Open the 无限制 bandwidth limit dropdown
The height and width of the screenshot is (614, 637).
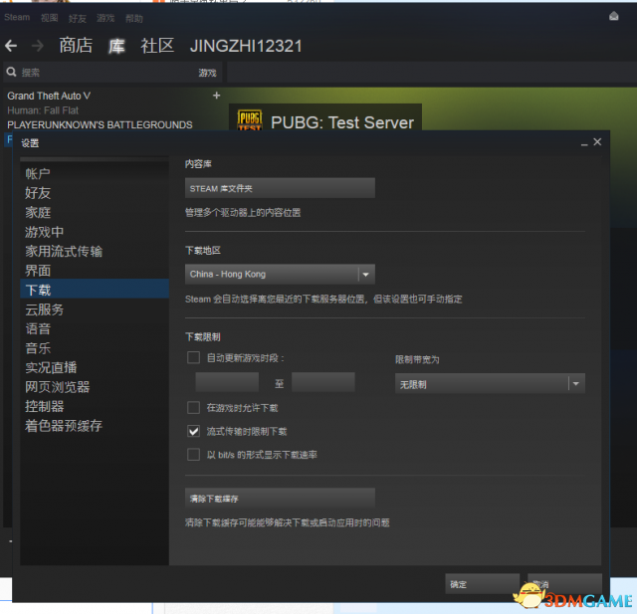490,384
